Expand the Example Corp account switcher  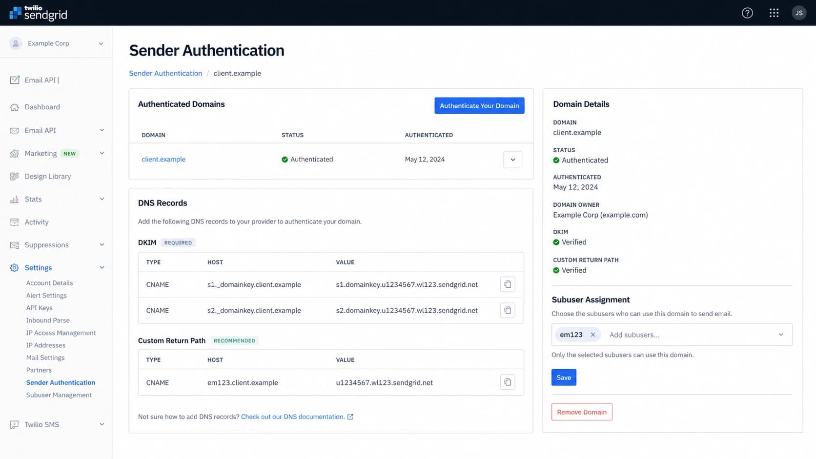coord(101,43)
